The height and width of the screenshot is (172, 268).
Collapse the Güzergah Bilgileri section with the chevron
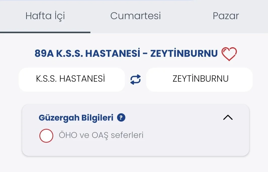tap(228, 118)
